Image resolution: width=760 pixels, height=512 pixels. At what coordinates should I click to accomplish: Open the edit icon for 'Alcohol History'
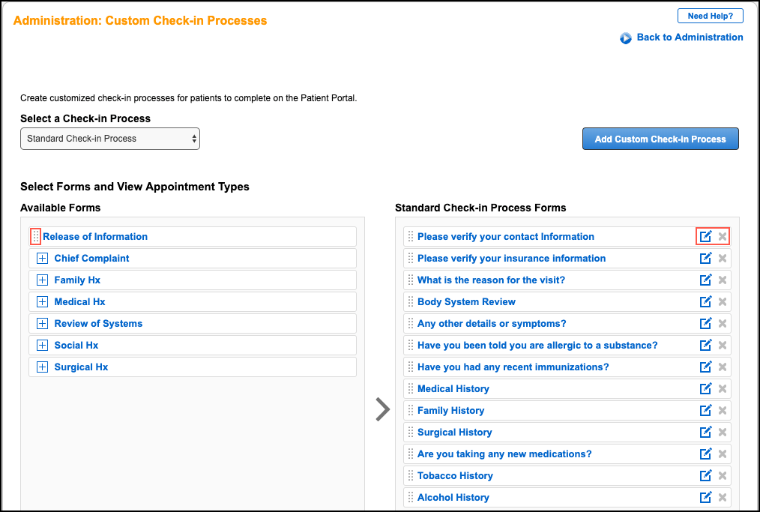pyautogui.click(x=705, y=497)
